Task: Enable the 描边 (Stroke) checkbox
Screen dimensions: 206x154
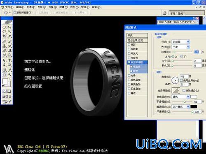Action: (129, 93)
